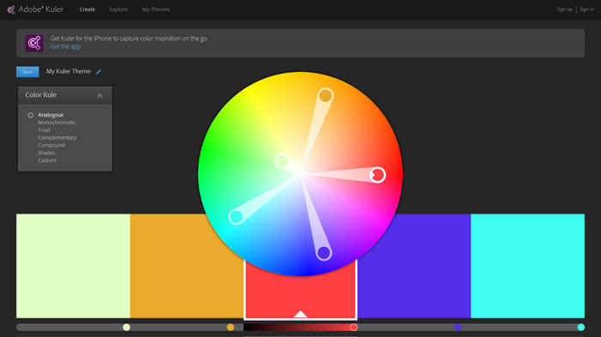Go to the My Themes tab

point(155,9)
